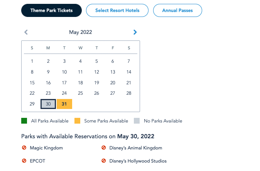Click the green All Parks Available swatch
Screen dimensions: 260x171
tap(24, 121)
